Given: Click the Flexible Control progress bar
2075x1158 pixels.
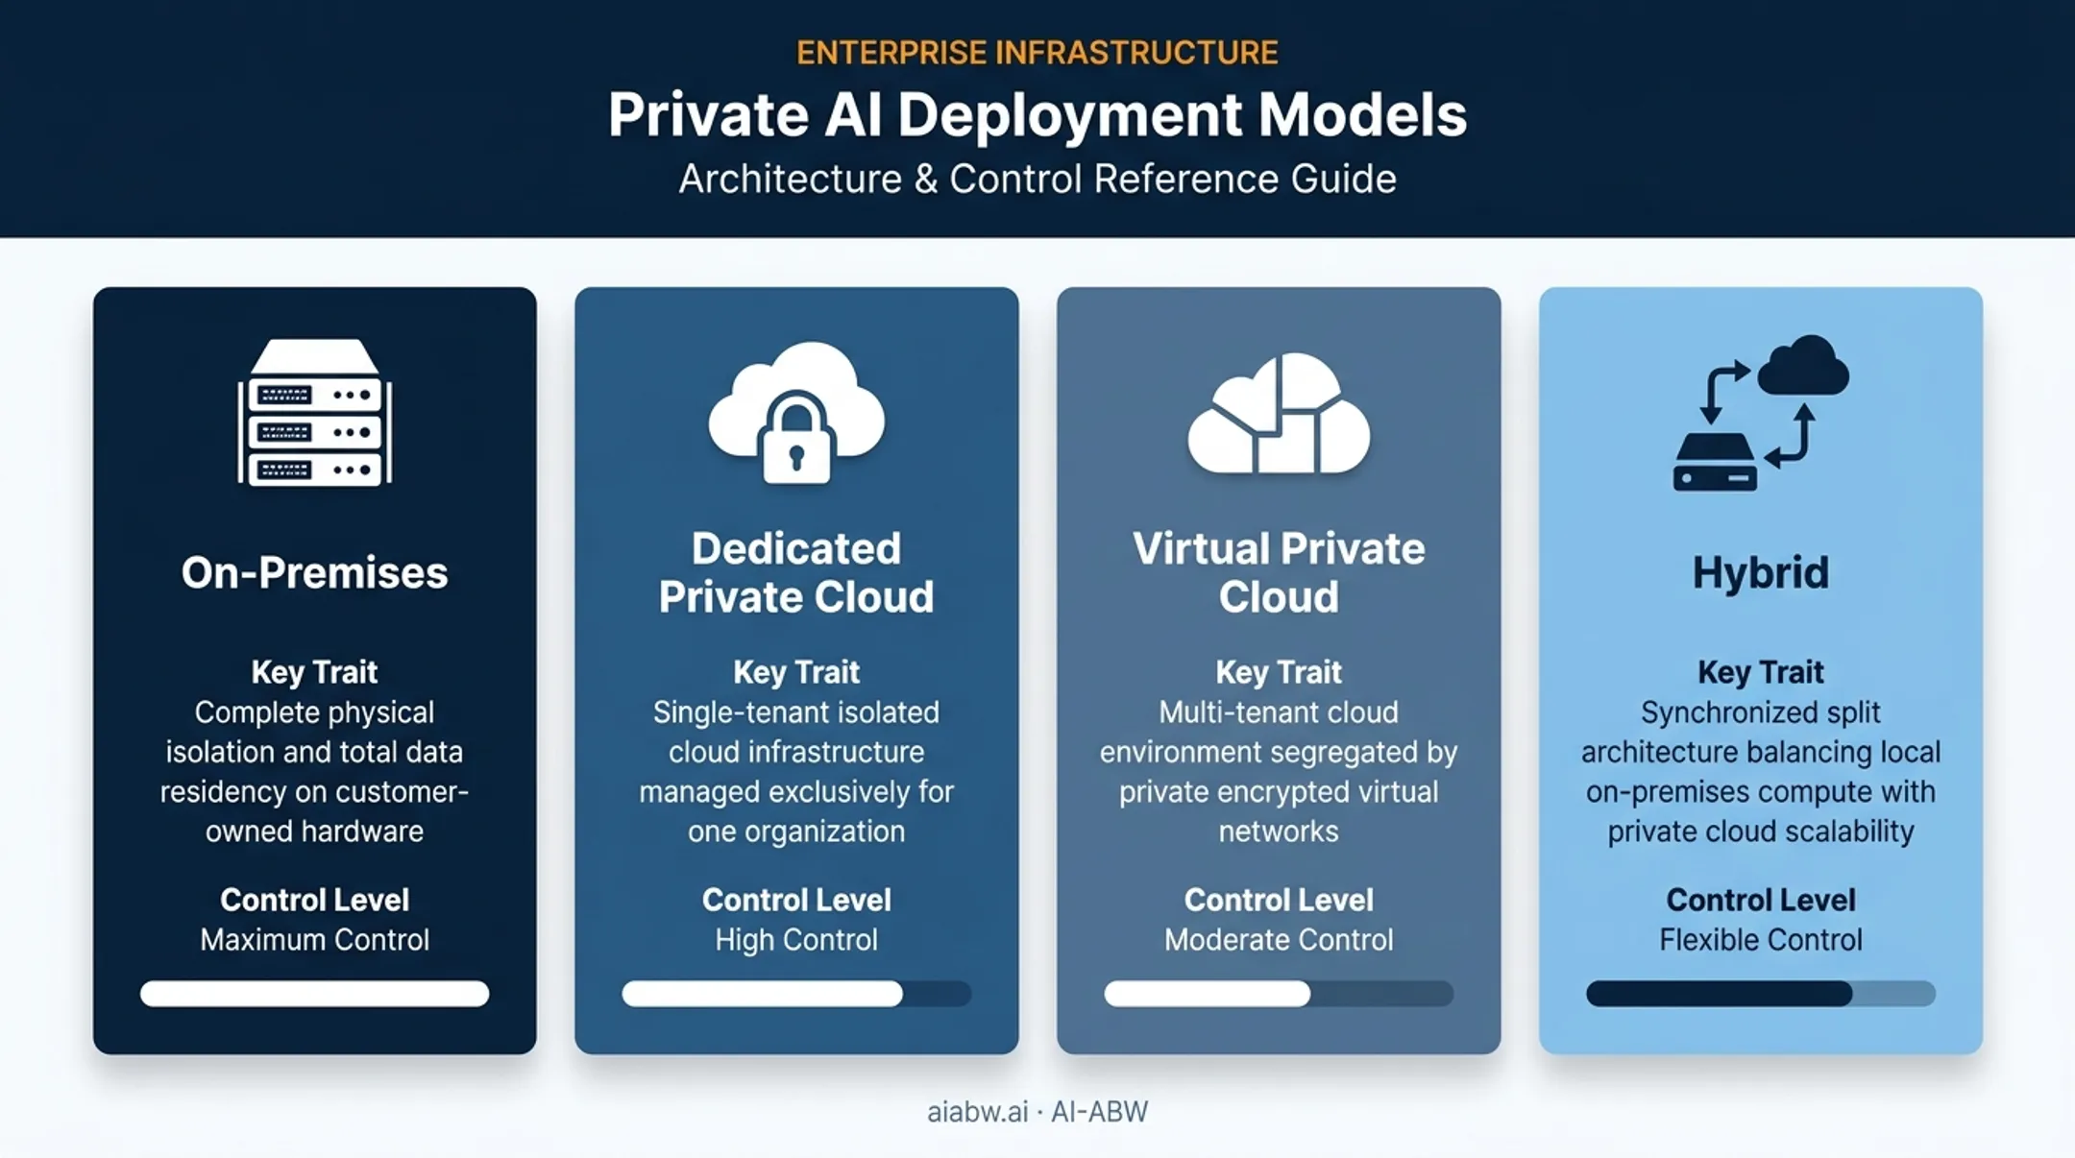Looking at the screenshot, I should click(1761, 993).
